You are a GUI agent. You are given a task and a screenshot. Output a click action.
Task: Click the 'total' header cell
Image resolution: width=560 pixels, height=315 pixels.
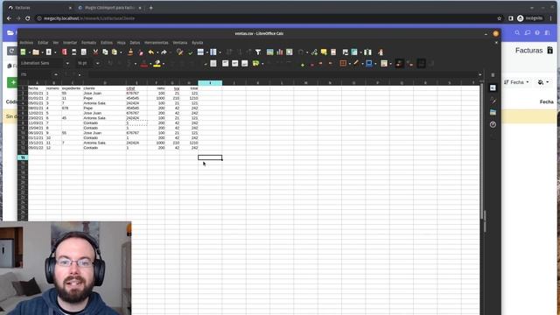(189, 88)
